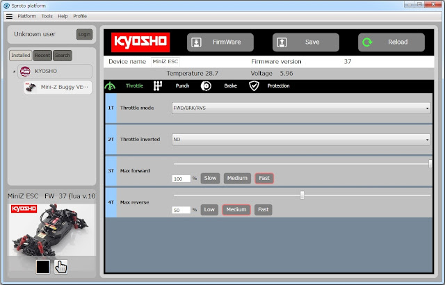Viewport: 445px width, 285px height.
Task: Click the MiniZ ESC FW 37 status text
Action: pyautogui.click(x=51, y=196)
